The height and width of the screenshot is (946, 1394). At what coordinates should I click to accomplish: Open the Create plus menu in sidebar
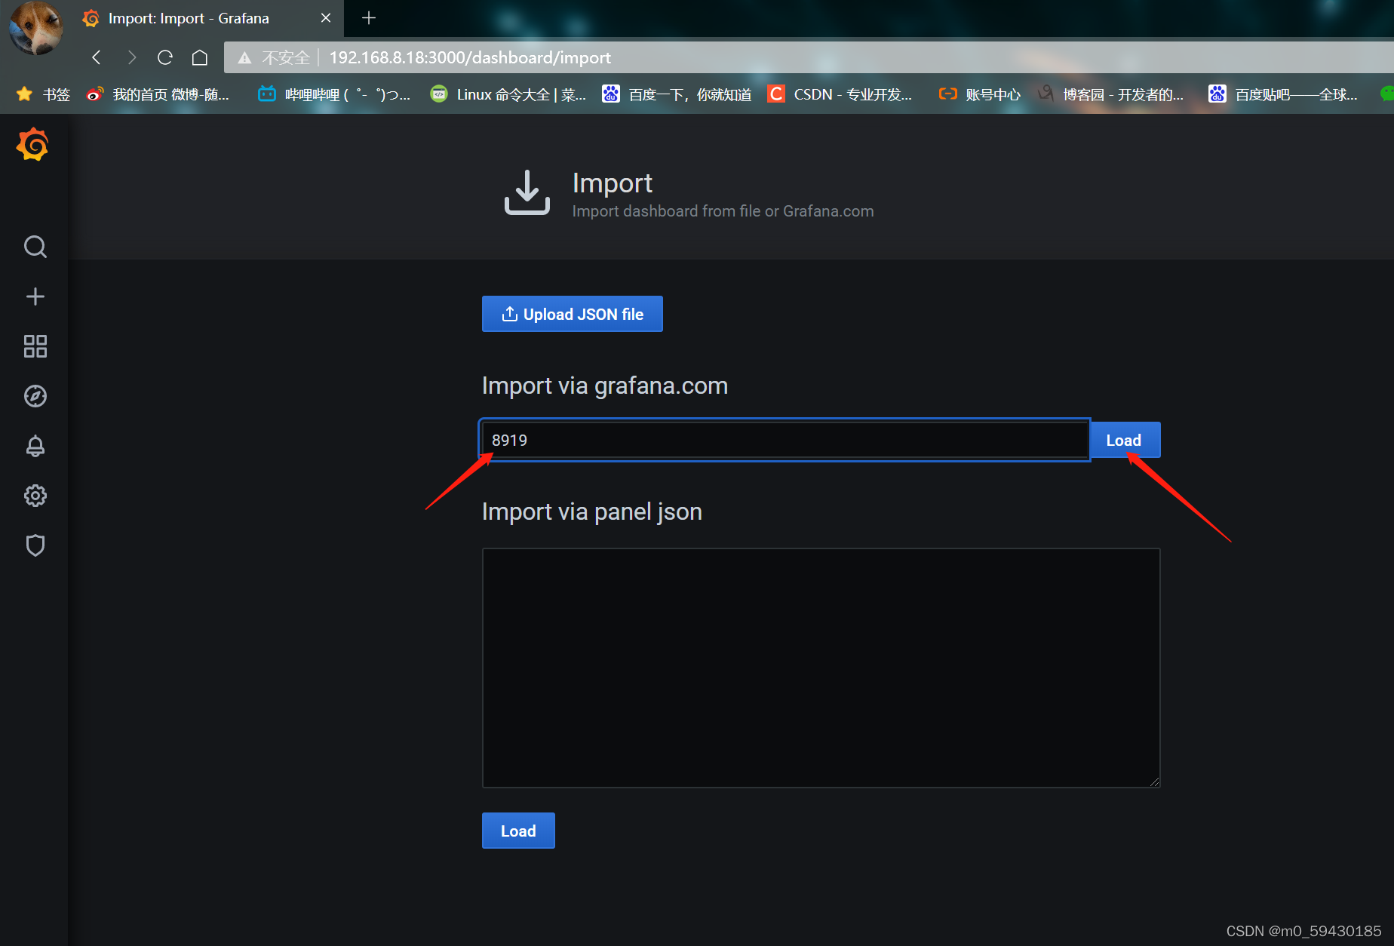click(x=35, y=296)
